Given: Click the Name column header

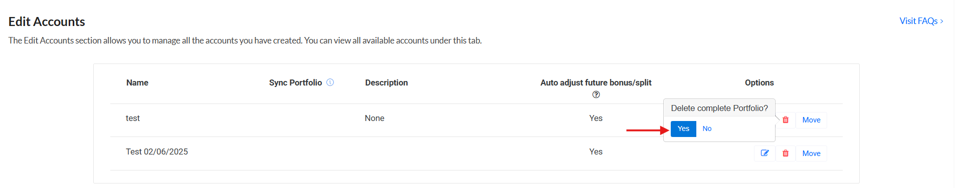Looking at the screenshot, I should pos(137,82).
